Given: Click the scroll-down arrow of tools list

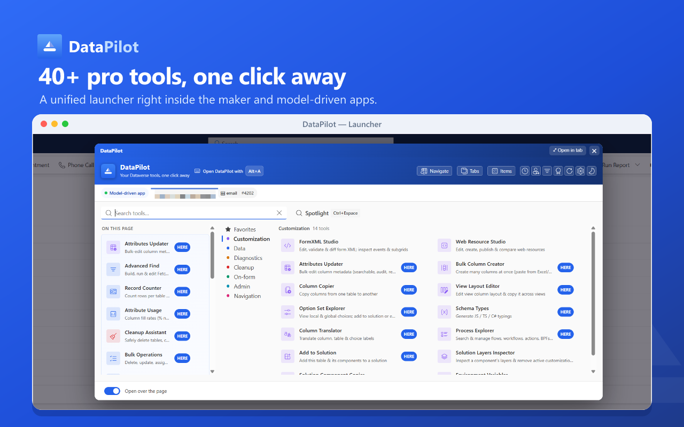Looking at the screenshot, I should point(593,371).
